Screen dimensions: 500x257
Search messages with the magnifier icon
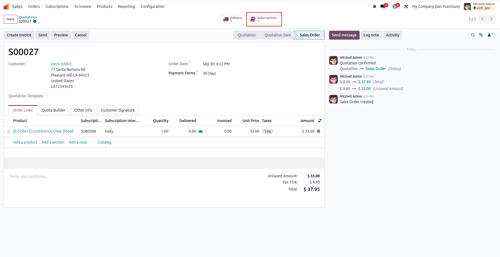(x=473, y=35)
